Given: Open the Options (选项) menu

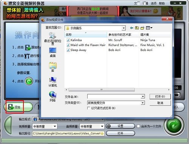Looking at the screenshot, I should pyautogui.click(x=153, y=3).
